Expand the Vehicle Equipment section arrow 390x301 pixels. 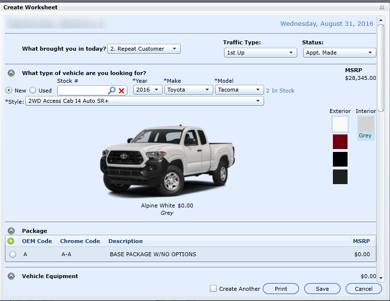(11, 276)
